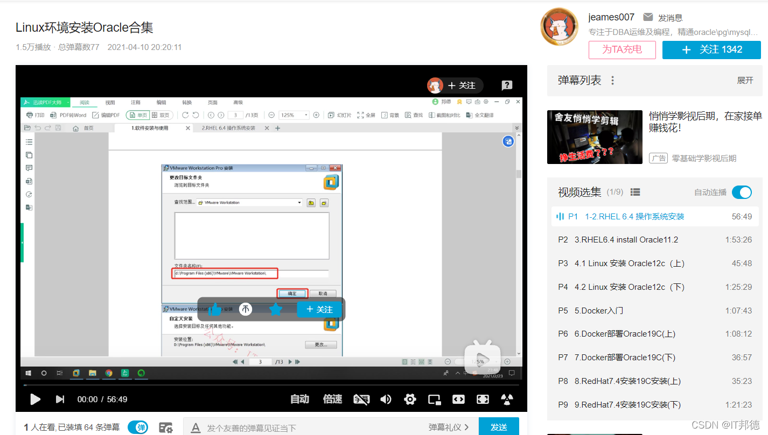The width and height of the screenshot is (768, 435).
Task: Follow uploader via 关注 1342 button
Action: pos(711,49)
